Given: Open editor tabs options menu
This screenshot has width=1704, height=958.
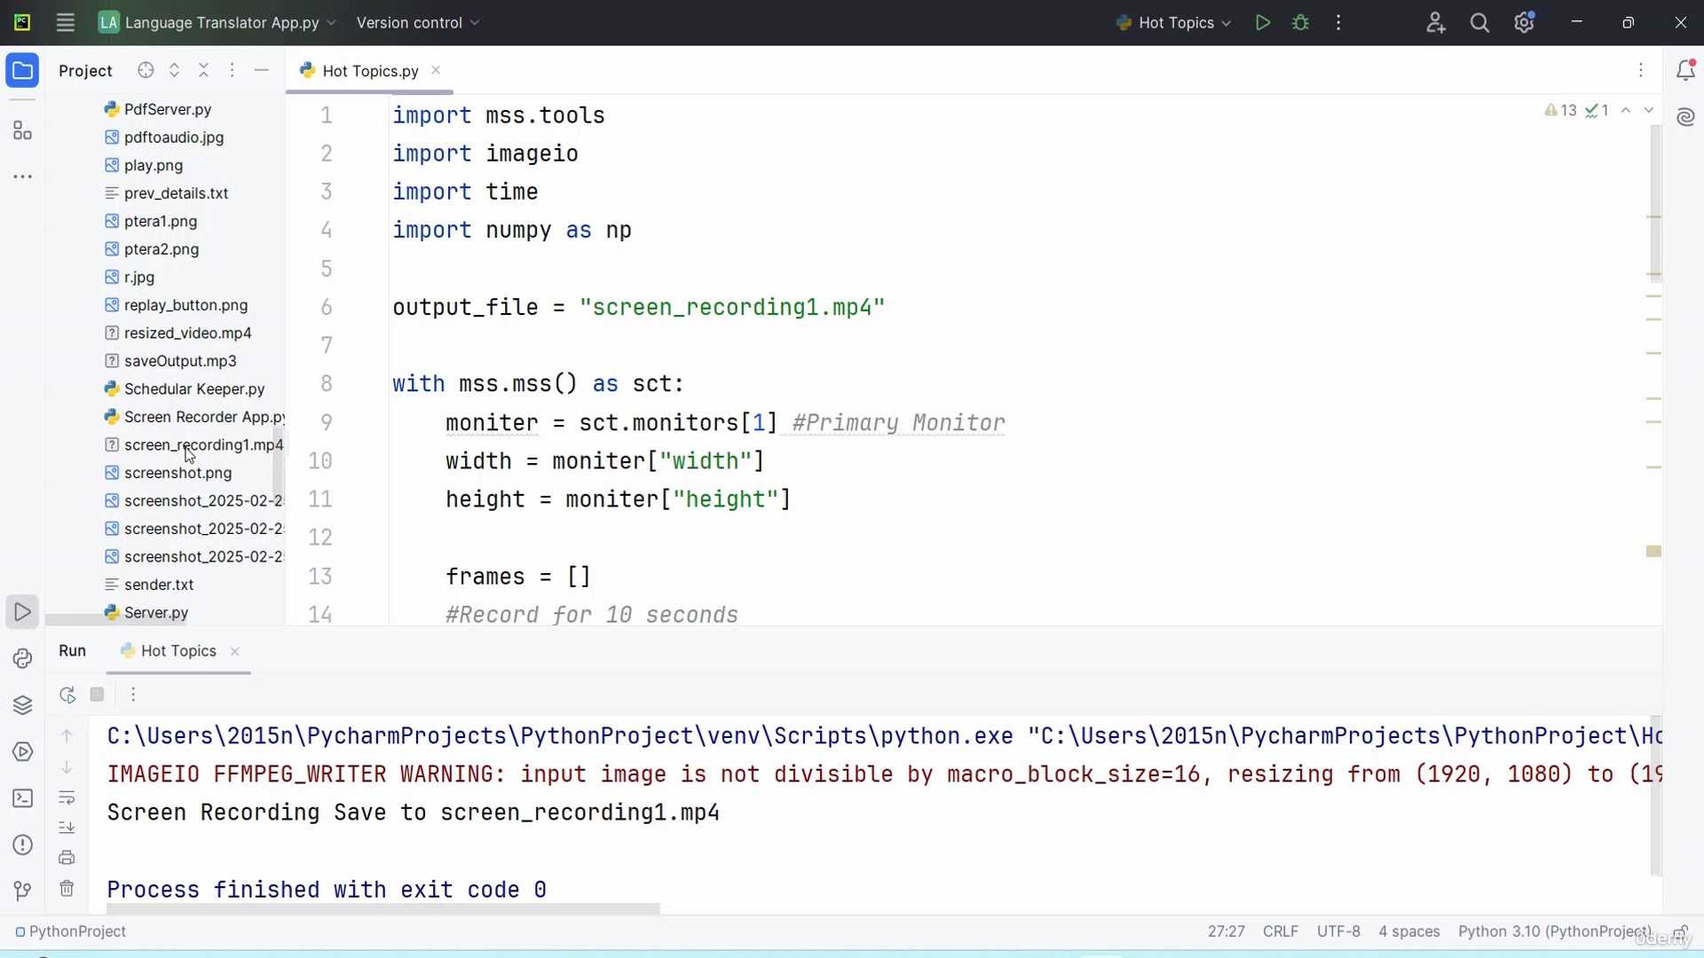Looking at the screenshot, I should coord(1641,70).
